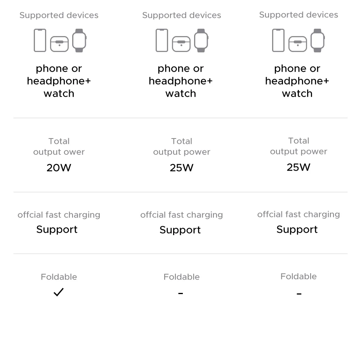Viewport: 361px width, 348px height.
Task: Click the first column's 'Supported devices' heading
Action: (59, 15)
